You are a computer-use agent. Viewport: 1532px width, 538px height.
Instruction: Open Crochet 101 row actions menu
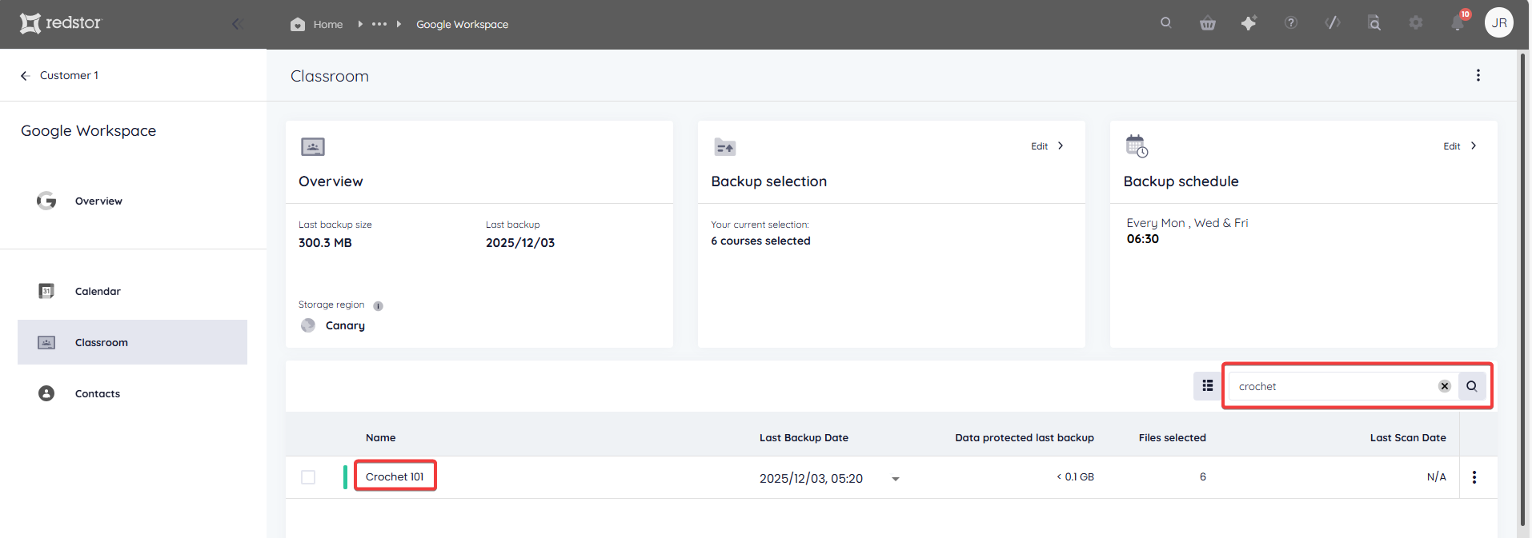1474,477
